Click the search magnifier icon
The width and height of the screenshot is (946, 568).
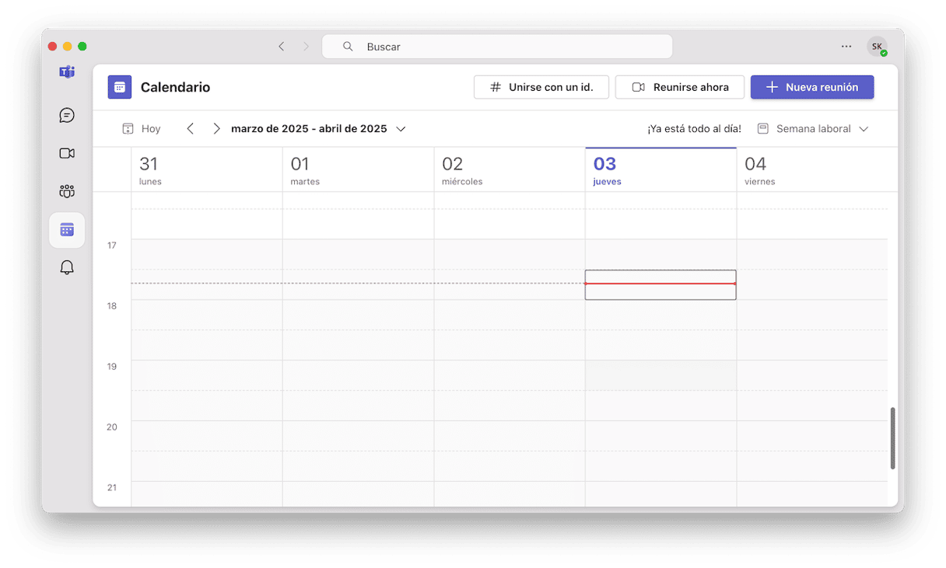[x=348, y=47]
